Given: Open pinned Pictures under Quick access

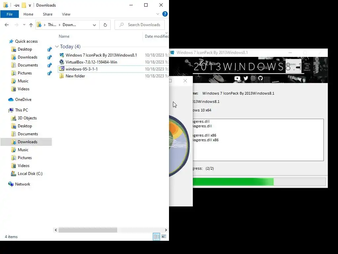Looking at the screenshot, I should 25,73.
